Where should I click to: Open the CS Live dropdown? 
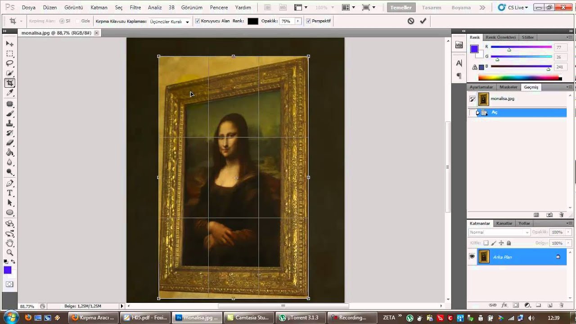(512, 8)
